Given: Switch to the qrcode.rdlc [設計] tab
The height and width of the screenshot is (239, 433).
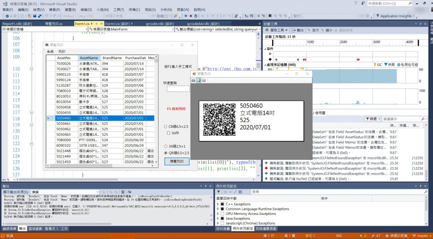Looking at the screenshot, I should (160, 24).
